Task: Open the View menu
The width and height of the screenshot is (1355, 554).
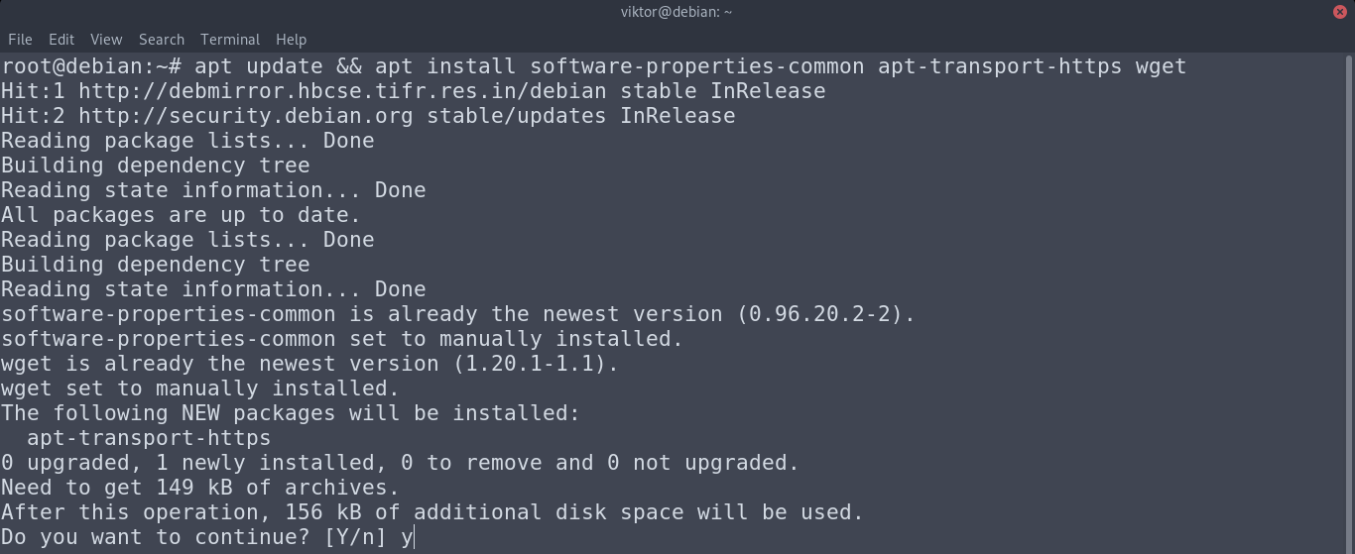Action: click(x=106, y=40)
